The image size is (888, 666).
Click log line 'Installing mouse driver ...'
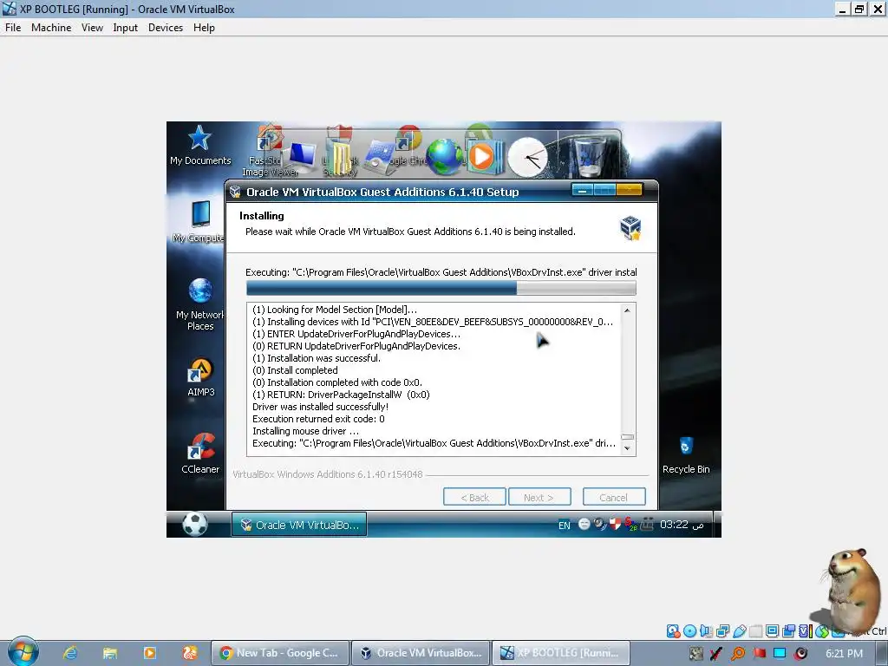[x=305, y=431]
